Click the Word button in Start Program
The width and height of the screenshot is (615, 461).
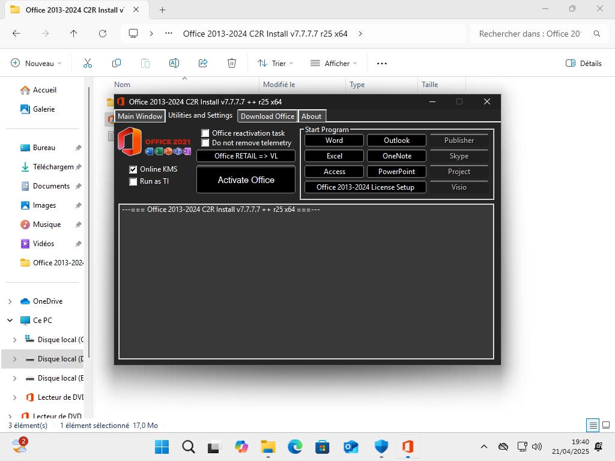coord(334,140)
